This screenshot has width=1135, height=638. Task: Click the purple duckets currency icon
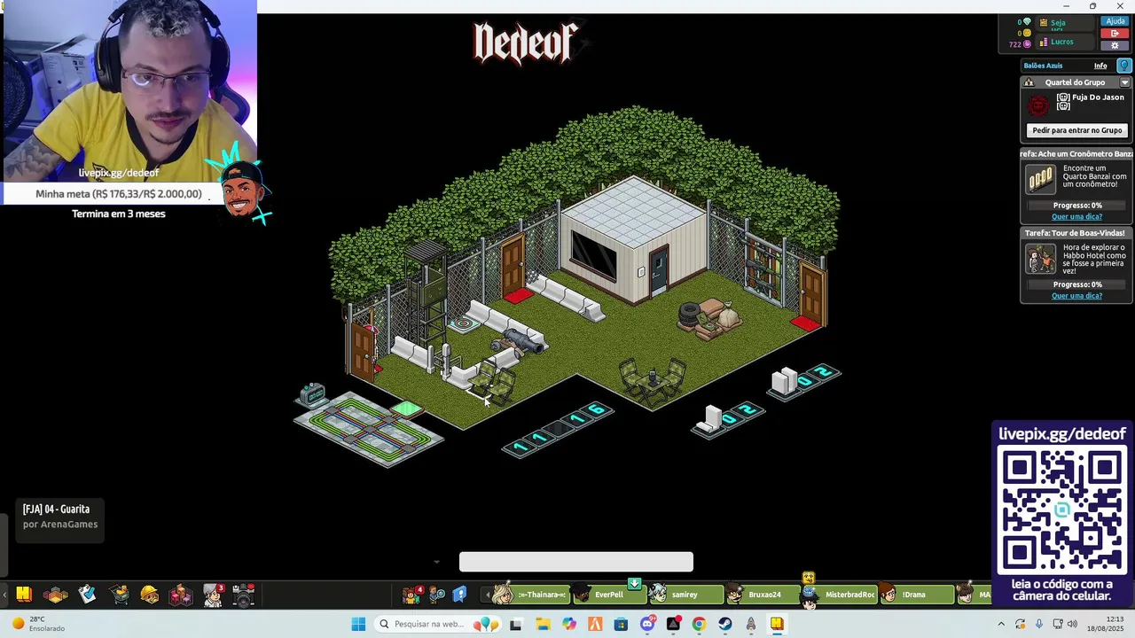pyautogui.click(x=1027, y=43)
